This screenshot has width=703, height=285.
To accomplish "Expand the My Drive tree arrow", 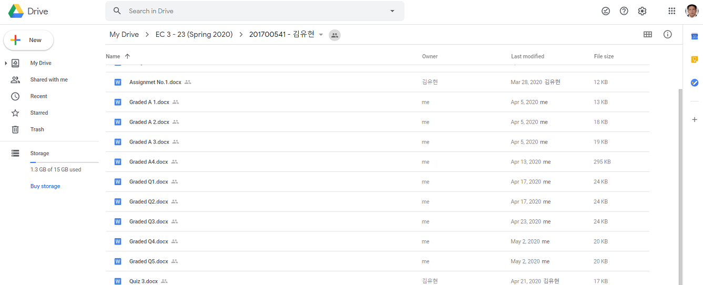I will click(x=6, y=63).
